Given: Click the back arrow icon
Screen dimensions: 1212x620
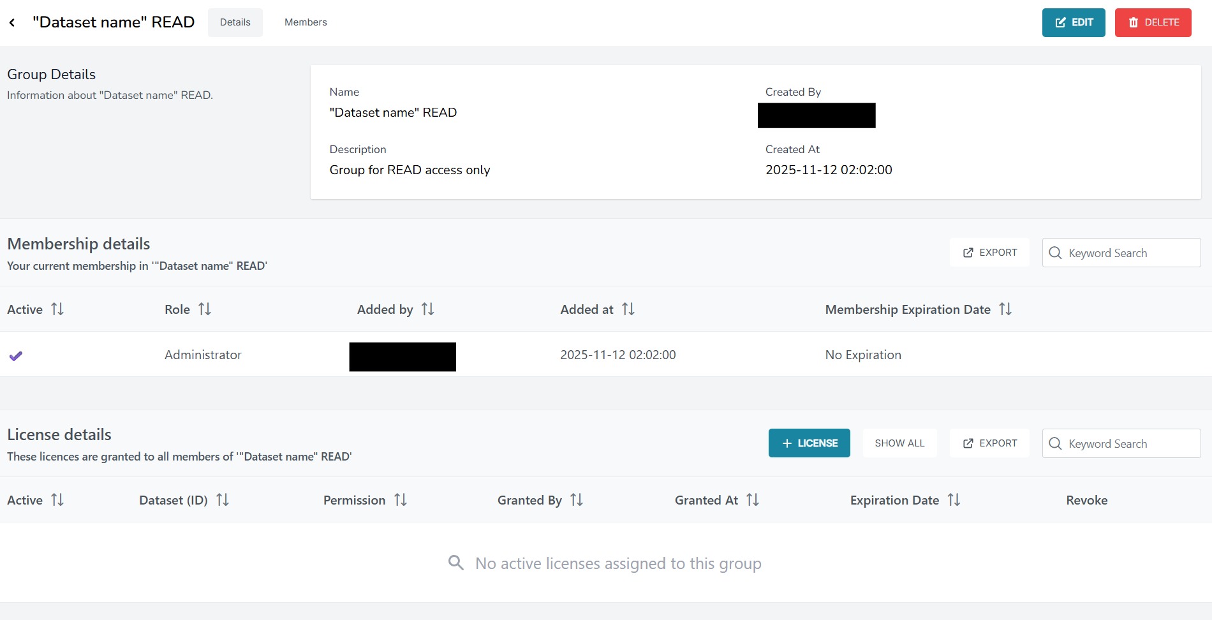Looking at the screenshot, I should click(12, 23).
